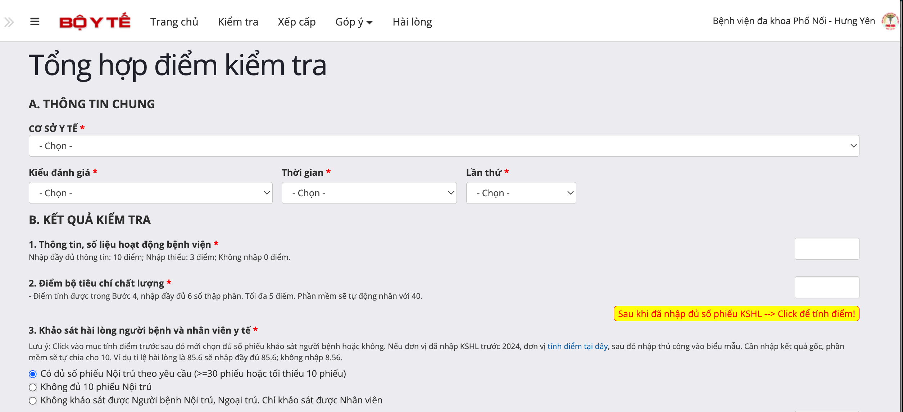Image resolution: width=903 pixels, height=412 pixels.
Task: Select 'Không đủ 10 phiếu Nội trú' option
Action: click(33, 387)
